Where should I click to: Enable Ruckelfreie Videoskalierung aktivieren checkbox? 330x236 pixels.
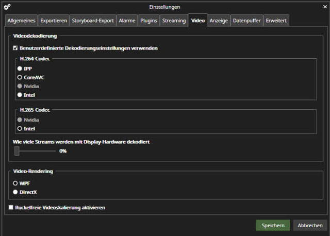point(11,207)
